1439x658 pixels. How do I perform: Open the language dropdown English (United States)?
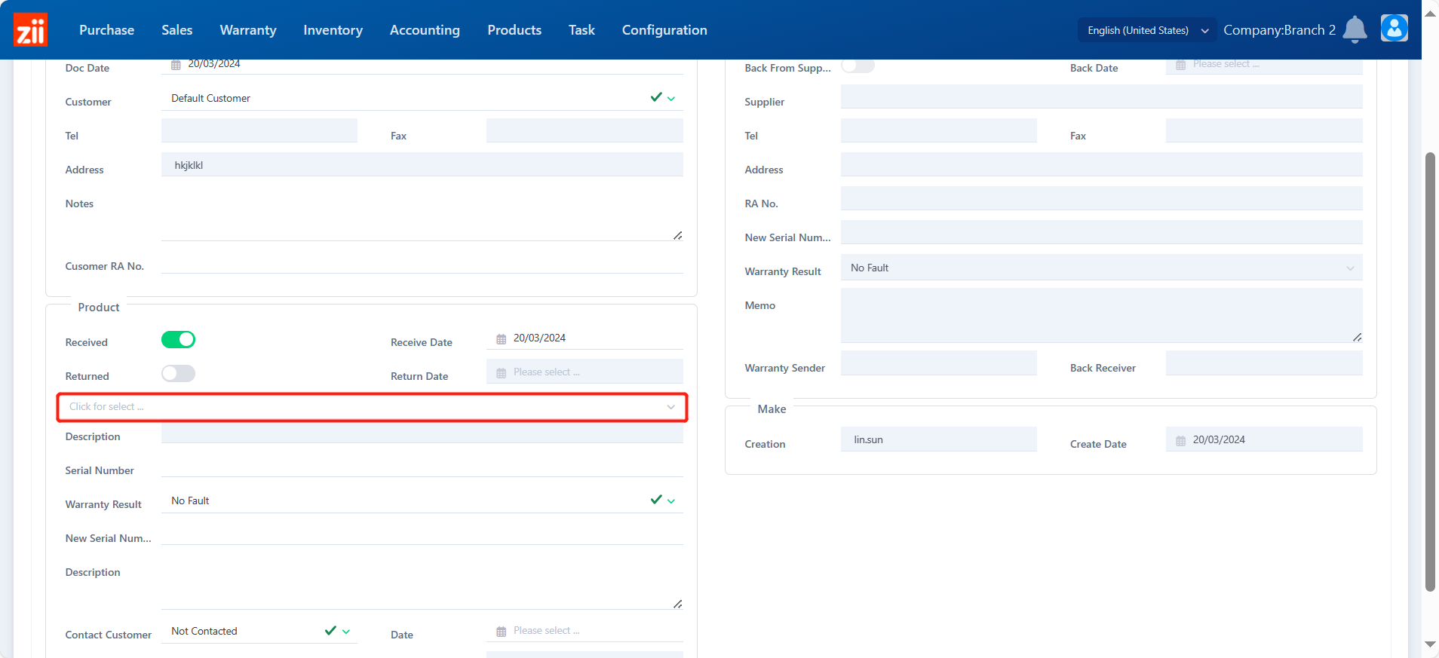[1147, 30]
